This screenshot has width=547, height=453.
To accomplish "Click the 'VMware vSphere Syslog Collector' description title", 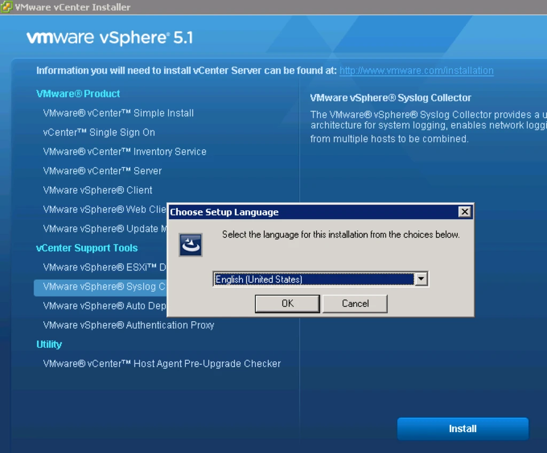I will click(390, 98).
